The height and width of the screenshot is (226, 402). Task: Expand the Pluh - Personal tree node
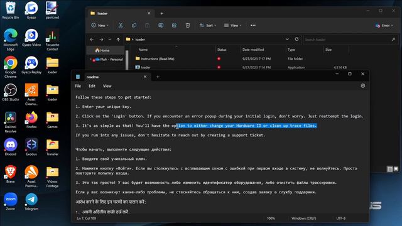(90, 59)
